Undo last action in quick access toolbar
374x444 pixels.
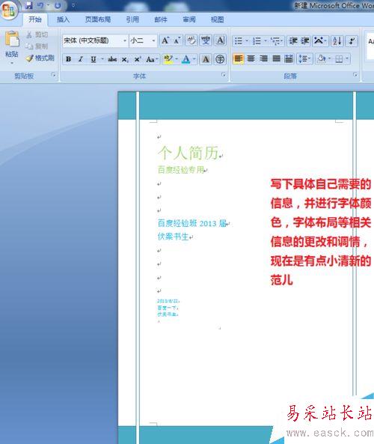40,5
